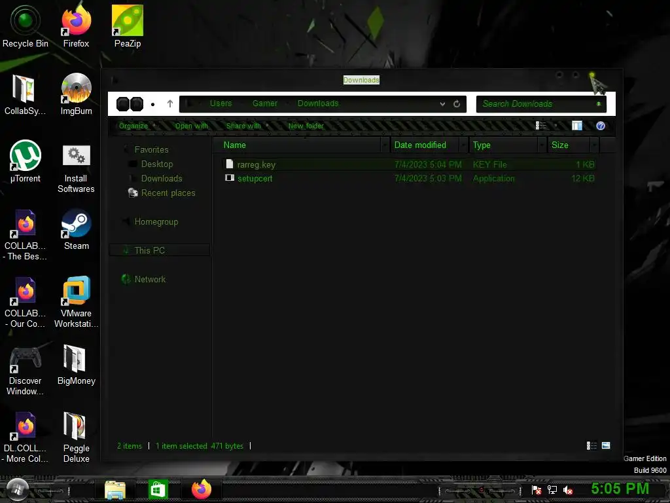Image resolution: width=670 pixels, height=503 pixels.
Task: Switch to details view in status bar
Action: [591, 445]
